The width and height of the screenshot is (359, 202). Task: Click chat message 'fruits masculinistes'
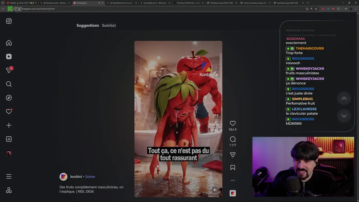302,73
